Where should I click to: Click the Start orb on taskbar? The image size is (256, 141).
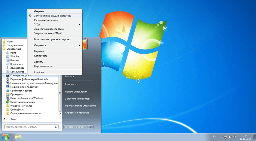point(5,137)
